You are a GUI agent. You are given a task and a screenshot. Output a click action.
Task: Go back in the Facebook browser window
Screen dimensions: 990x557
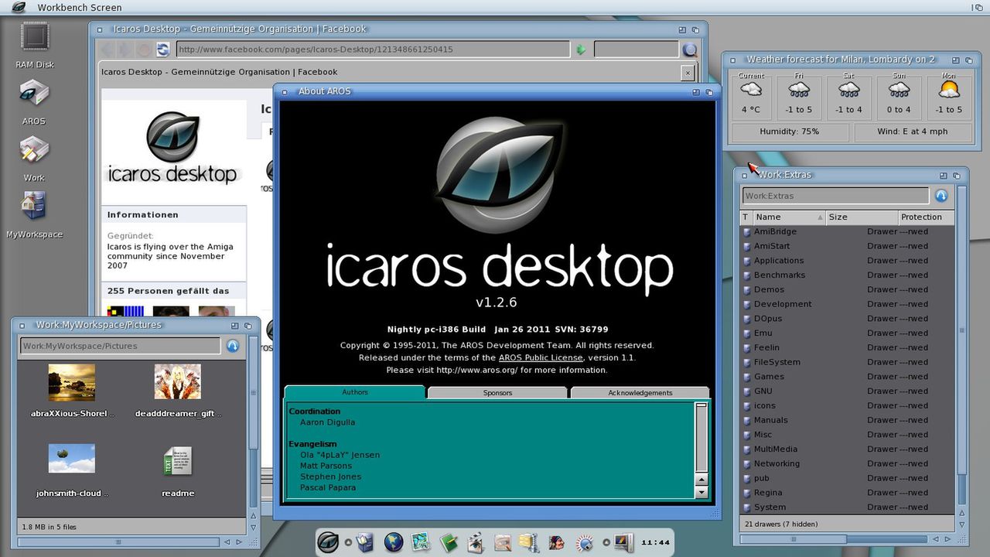point(107,50)
